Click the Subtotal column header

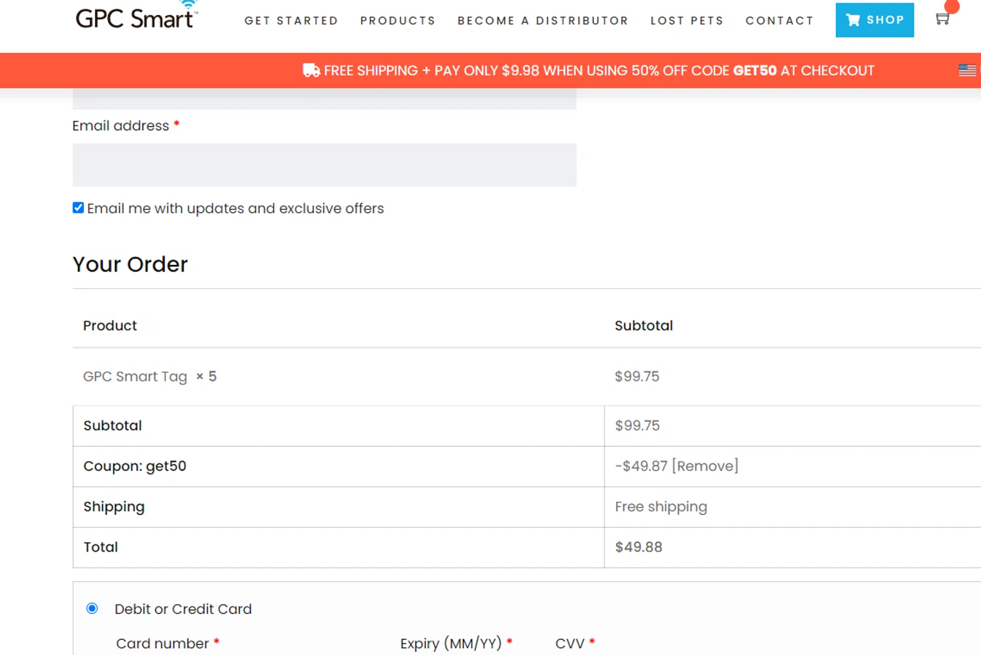[644, 326]
